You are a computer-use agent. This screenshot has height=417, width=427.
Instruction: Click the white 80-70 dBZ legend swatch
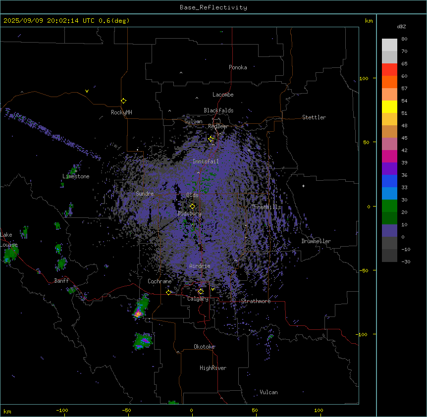coord(389,45)
